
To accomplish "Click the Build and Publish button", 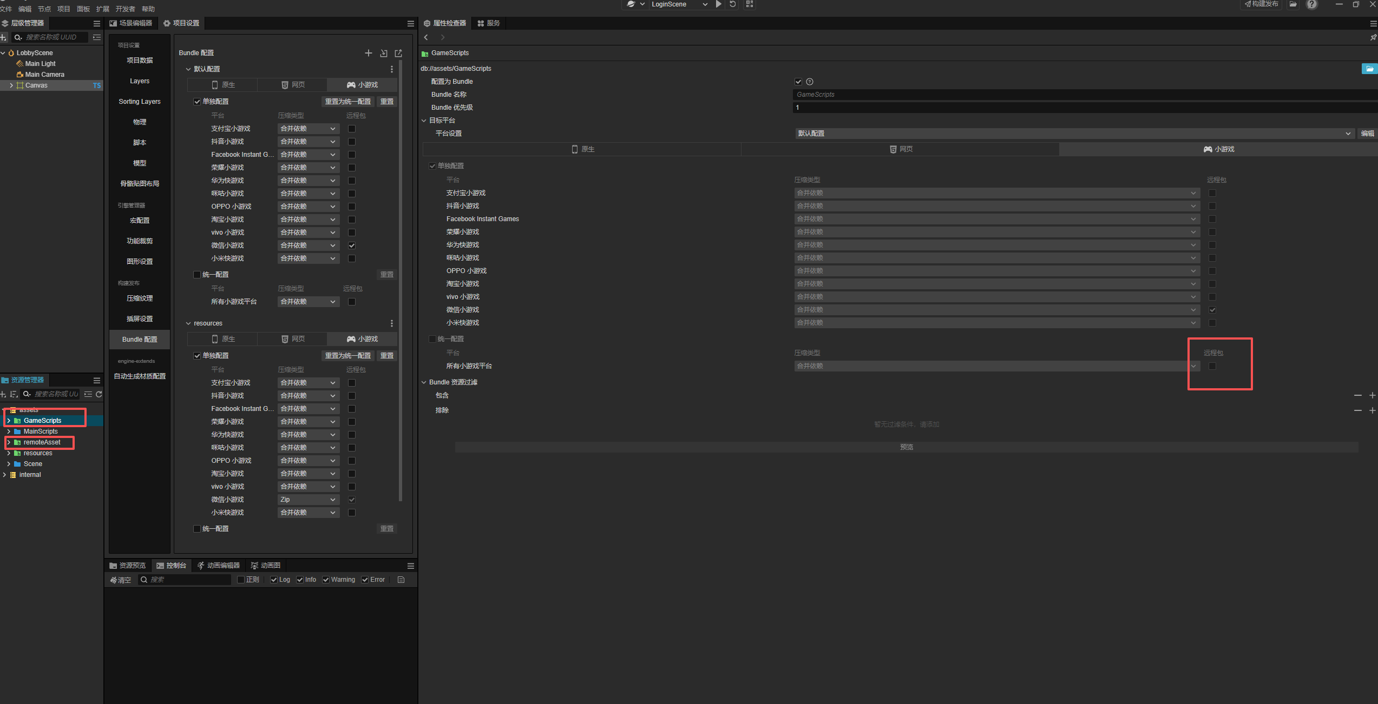I will (x=1261, y=4).
